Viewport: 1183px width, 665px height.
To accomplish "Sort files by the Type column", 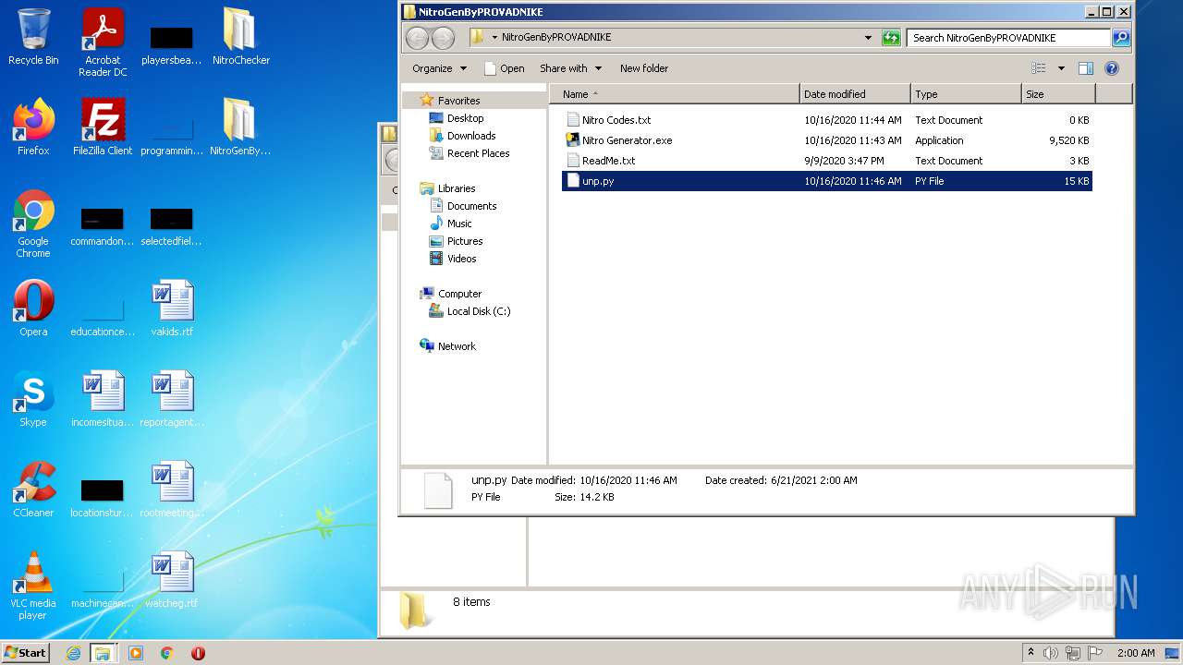I will tap(966, 94).
